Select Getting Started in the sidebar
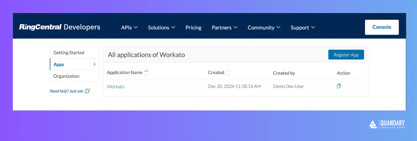This screenshot has width=417, height=141. point(74,53)
